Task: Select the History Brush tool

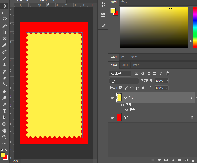Action: [x=4, y=72]
